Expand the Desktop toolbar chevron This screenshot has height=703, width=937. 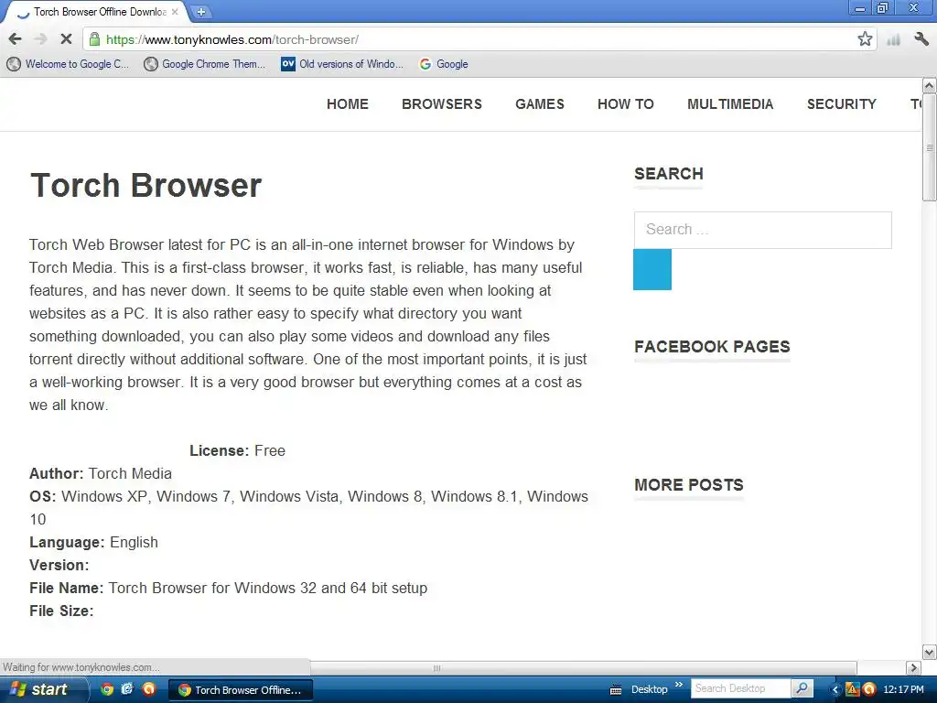pyautogui.click(x=679, y=685)
